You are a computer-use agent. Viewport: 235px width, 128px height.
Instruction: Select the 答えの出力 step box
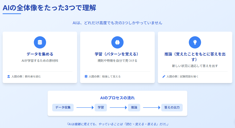coord(172,107)
